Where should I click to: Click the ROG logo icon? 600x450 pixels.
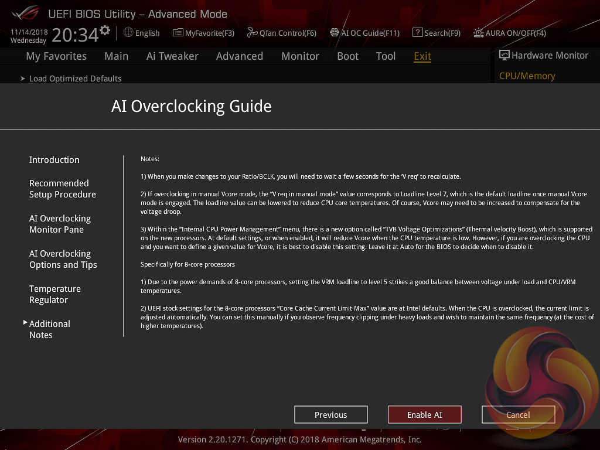click(x=26, y=13)
